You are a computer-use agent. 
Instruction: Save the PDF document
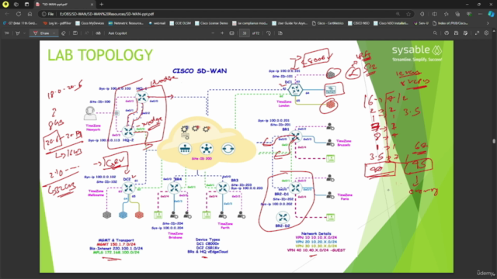point(456,33)
